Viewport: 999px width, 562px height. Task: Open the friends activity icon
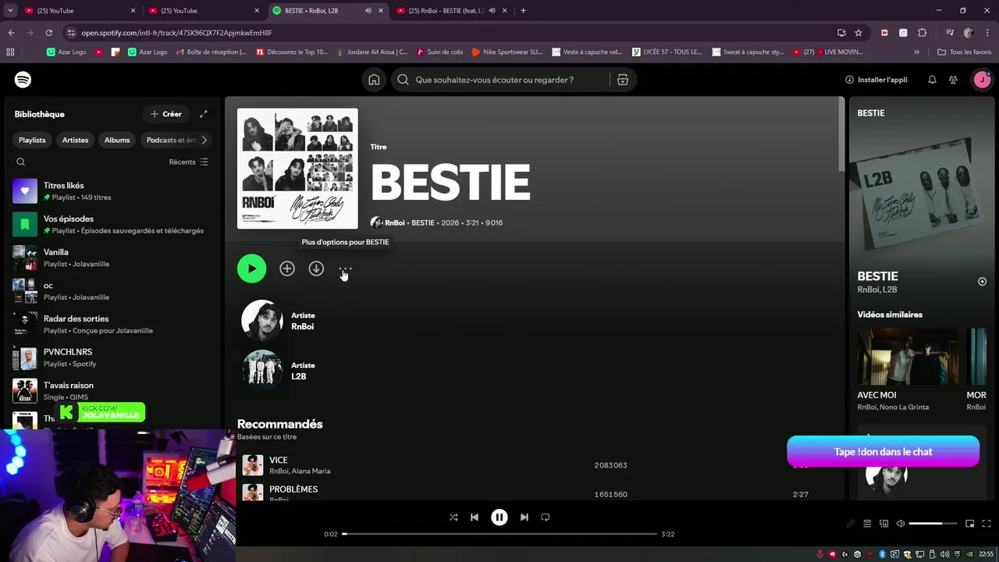(x=953, y=80)
